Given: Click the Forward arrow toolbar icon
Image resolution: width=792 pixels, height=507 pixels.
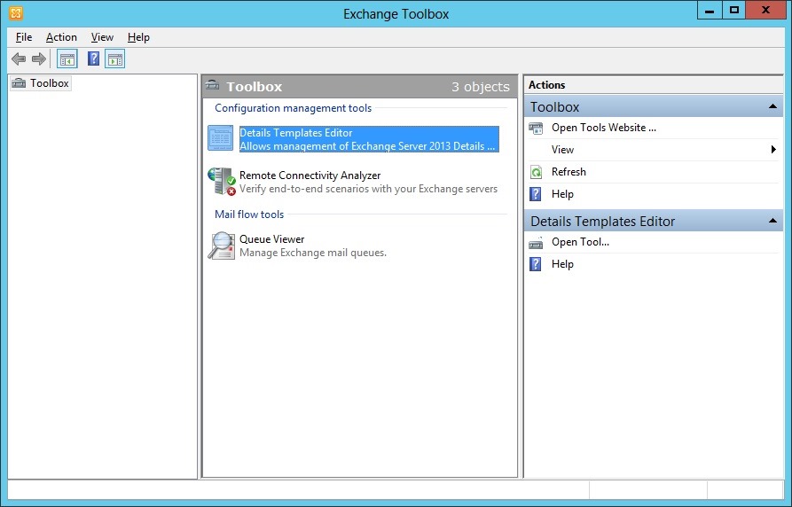Looking at the screenshot, I should (x=39, y=59).
